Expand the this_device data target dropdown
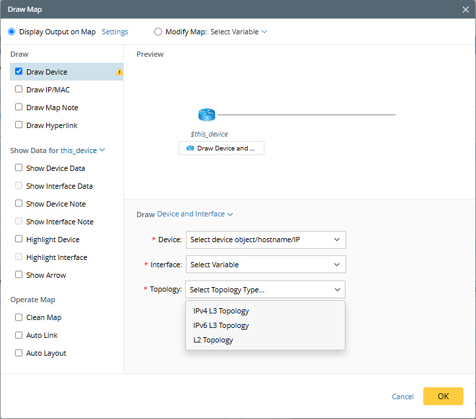 (82, 150)
